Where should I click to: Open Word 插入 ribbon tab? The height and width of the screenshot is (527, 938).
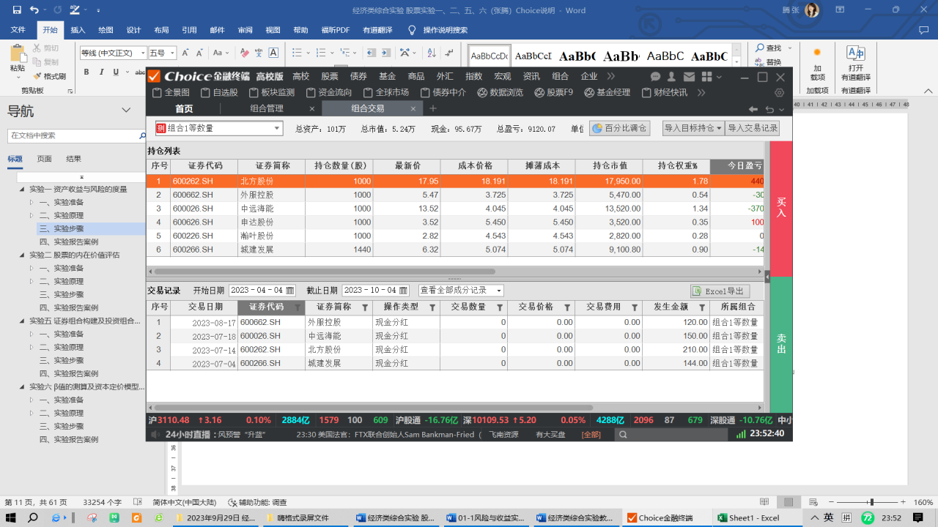pos(78,30)
